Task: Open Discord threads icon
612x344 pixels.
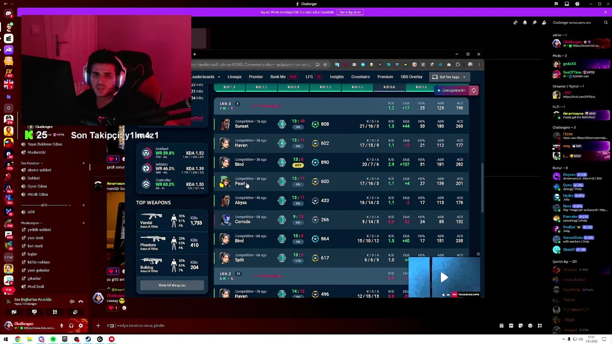Action: [x=515, y=22]
